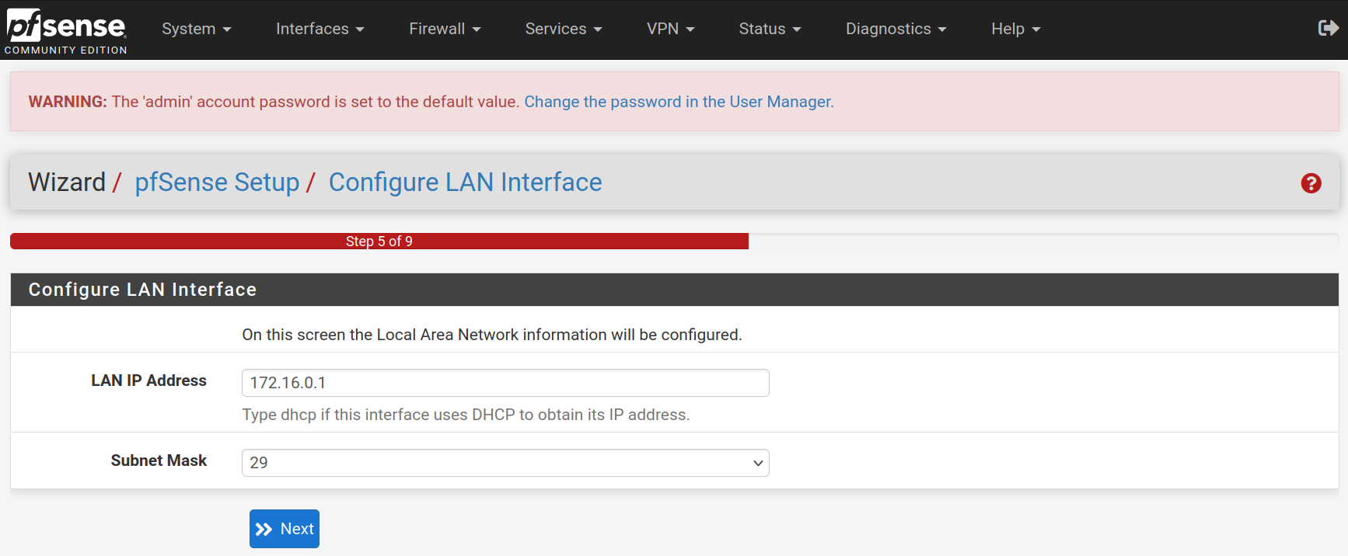Open the red question mark help icon
1348x556 pixels.
[x=1311, y=183]
